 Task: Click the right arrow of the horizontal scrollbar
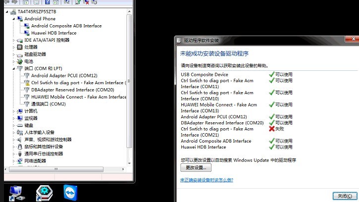[x=123, y=169]
